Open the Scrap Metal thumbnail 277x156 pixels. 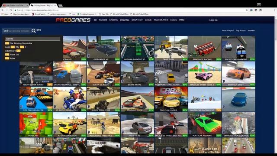pyautogui.click(x=137, y=74)
